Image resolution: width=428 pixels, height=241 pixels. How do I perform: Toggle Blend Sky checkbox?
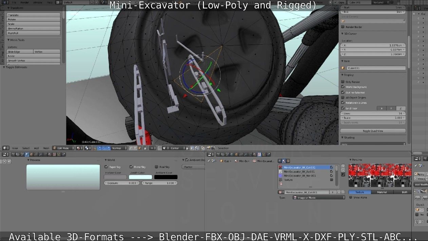[x=131, y=167]
